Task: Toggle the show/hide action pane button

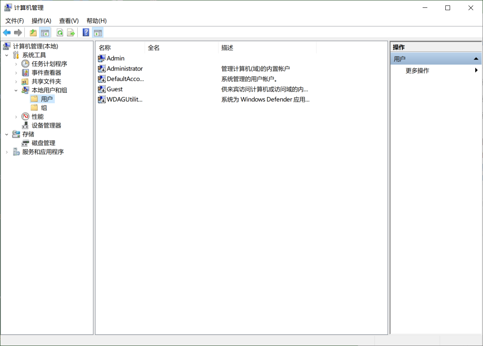Action: [x=98, y=33]
